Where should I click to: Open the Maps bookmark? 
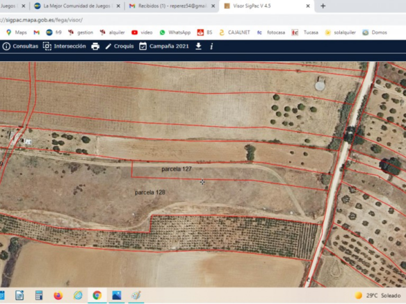[x=16, y=33]
